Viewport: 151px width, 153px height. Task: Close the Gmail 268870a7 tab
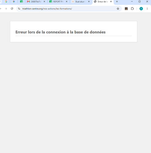click(44, 2)
